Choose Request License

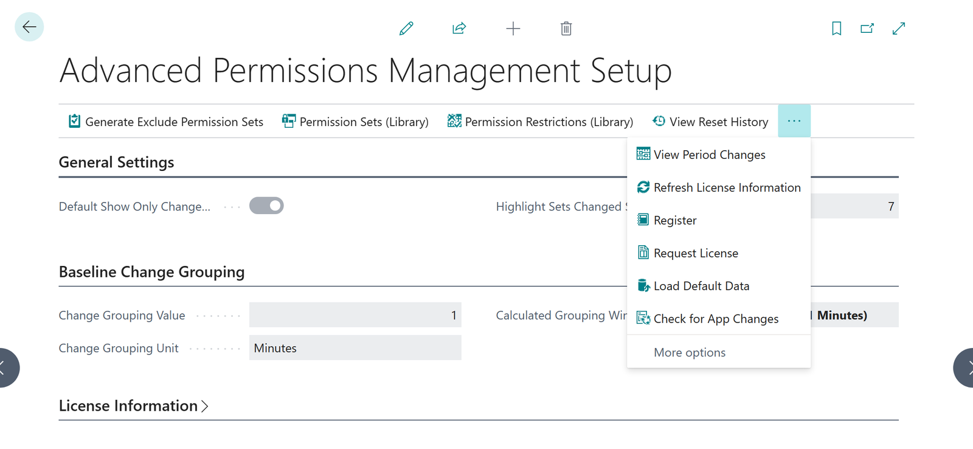point(719,253)
